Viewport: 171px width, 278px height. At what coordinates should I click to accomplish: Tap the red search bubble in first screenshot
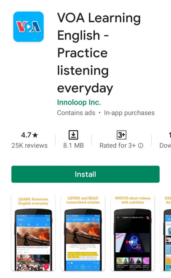tap(46, 266)
